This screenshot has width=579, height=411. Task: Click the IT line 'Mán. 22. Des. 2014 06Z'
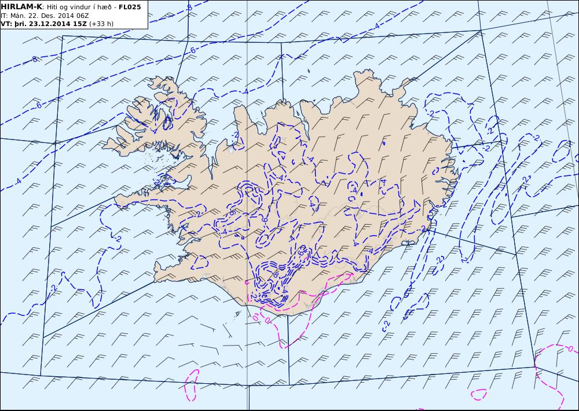tap(49, 16)
